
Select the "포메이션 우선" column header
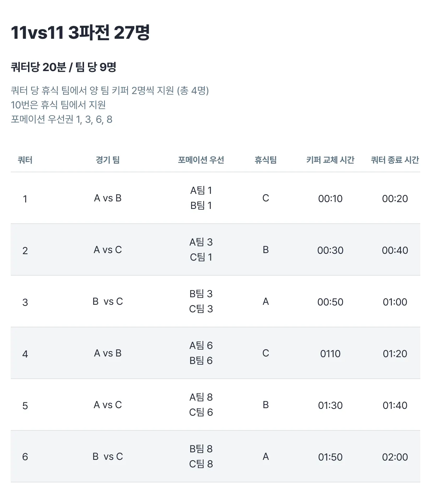[x=201, y=160]
